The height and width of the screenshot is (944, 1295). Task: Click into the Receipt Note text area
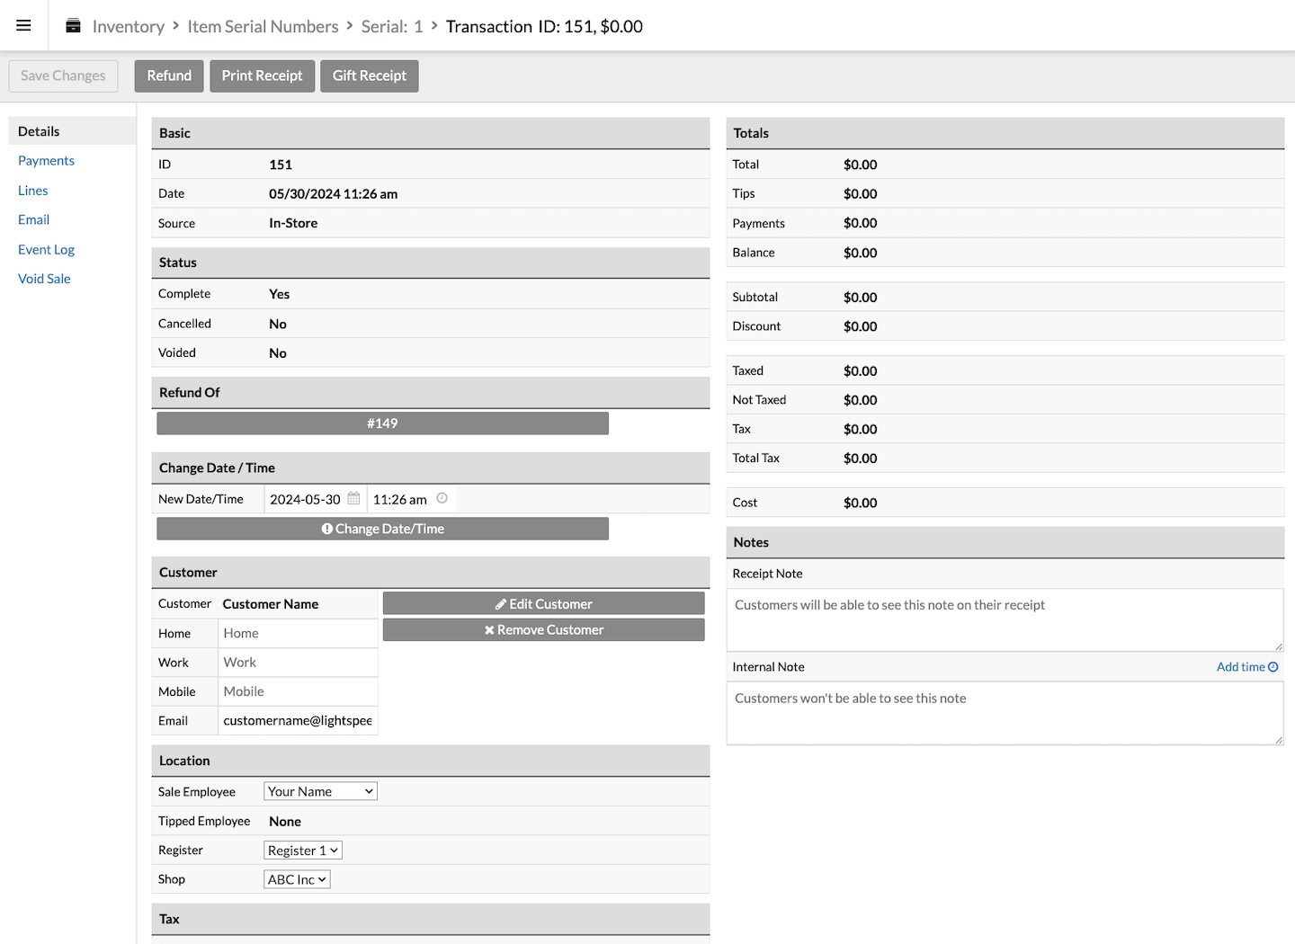[1004, 619]
